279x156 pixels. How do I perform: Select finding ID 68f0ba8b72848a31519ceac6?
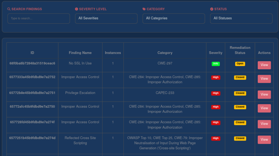(32, 63)
